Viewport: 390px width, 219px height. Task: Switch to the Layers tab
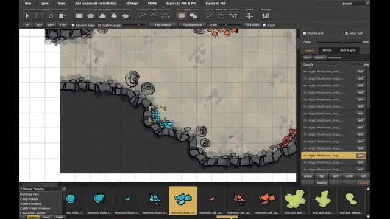click(310, 50)
